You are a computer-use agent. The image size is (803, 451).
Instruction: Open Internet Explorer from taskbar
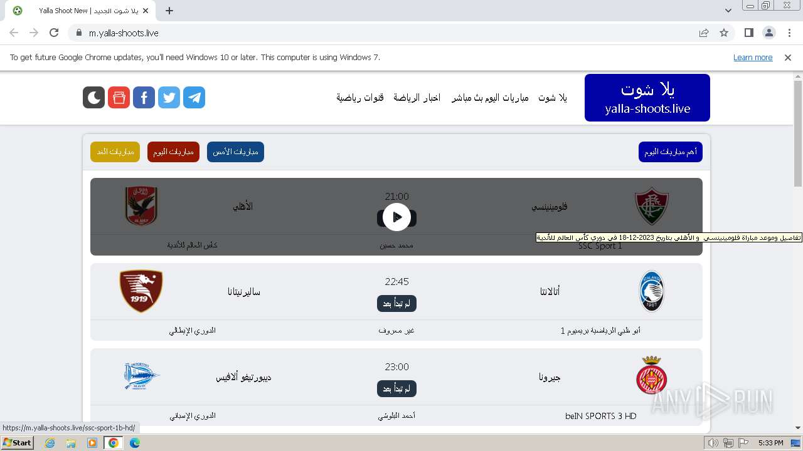pos(50,443)
